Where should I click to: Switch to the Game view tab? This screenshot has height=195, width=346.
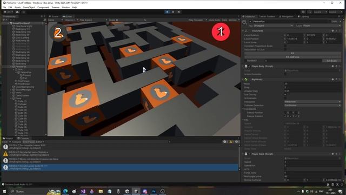click(68, 17)
